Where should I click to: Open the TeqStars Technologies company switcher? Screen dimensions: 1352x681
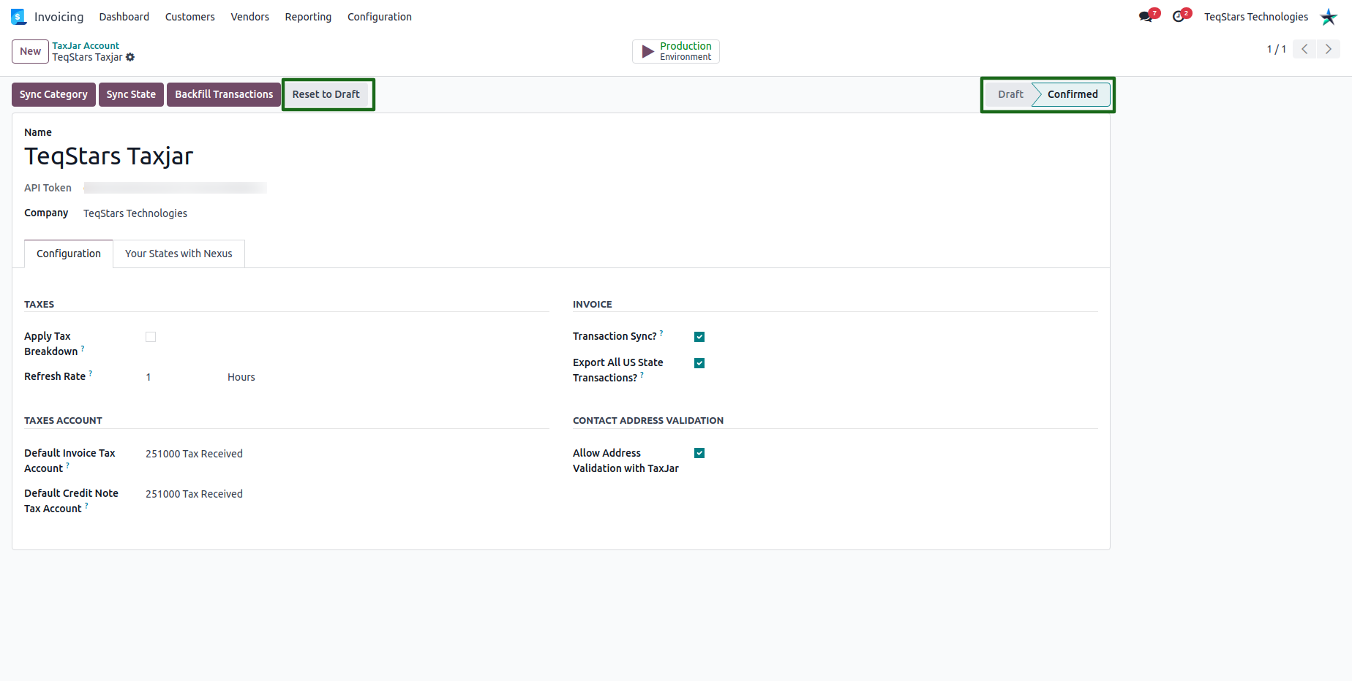pyautogui.click(x=1256, y=17)
